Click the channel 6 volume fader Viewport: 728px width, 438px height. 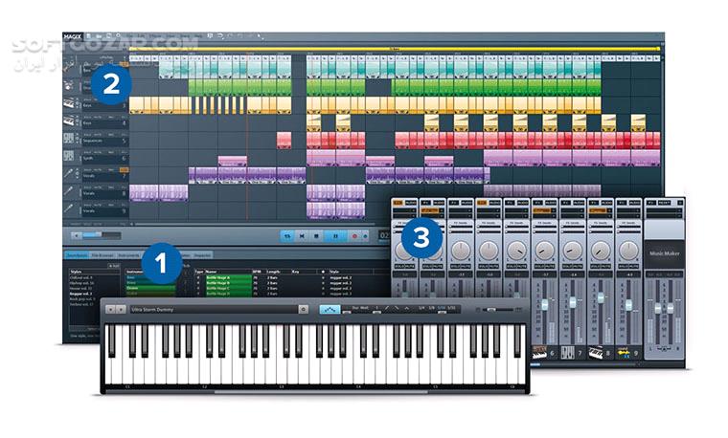[545, 304]
